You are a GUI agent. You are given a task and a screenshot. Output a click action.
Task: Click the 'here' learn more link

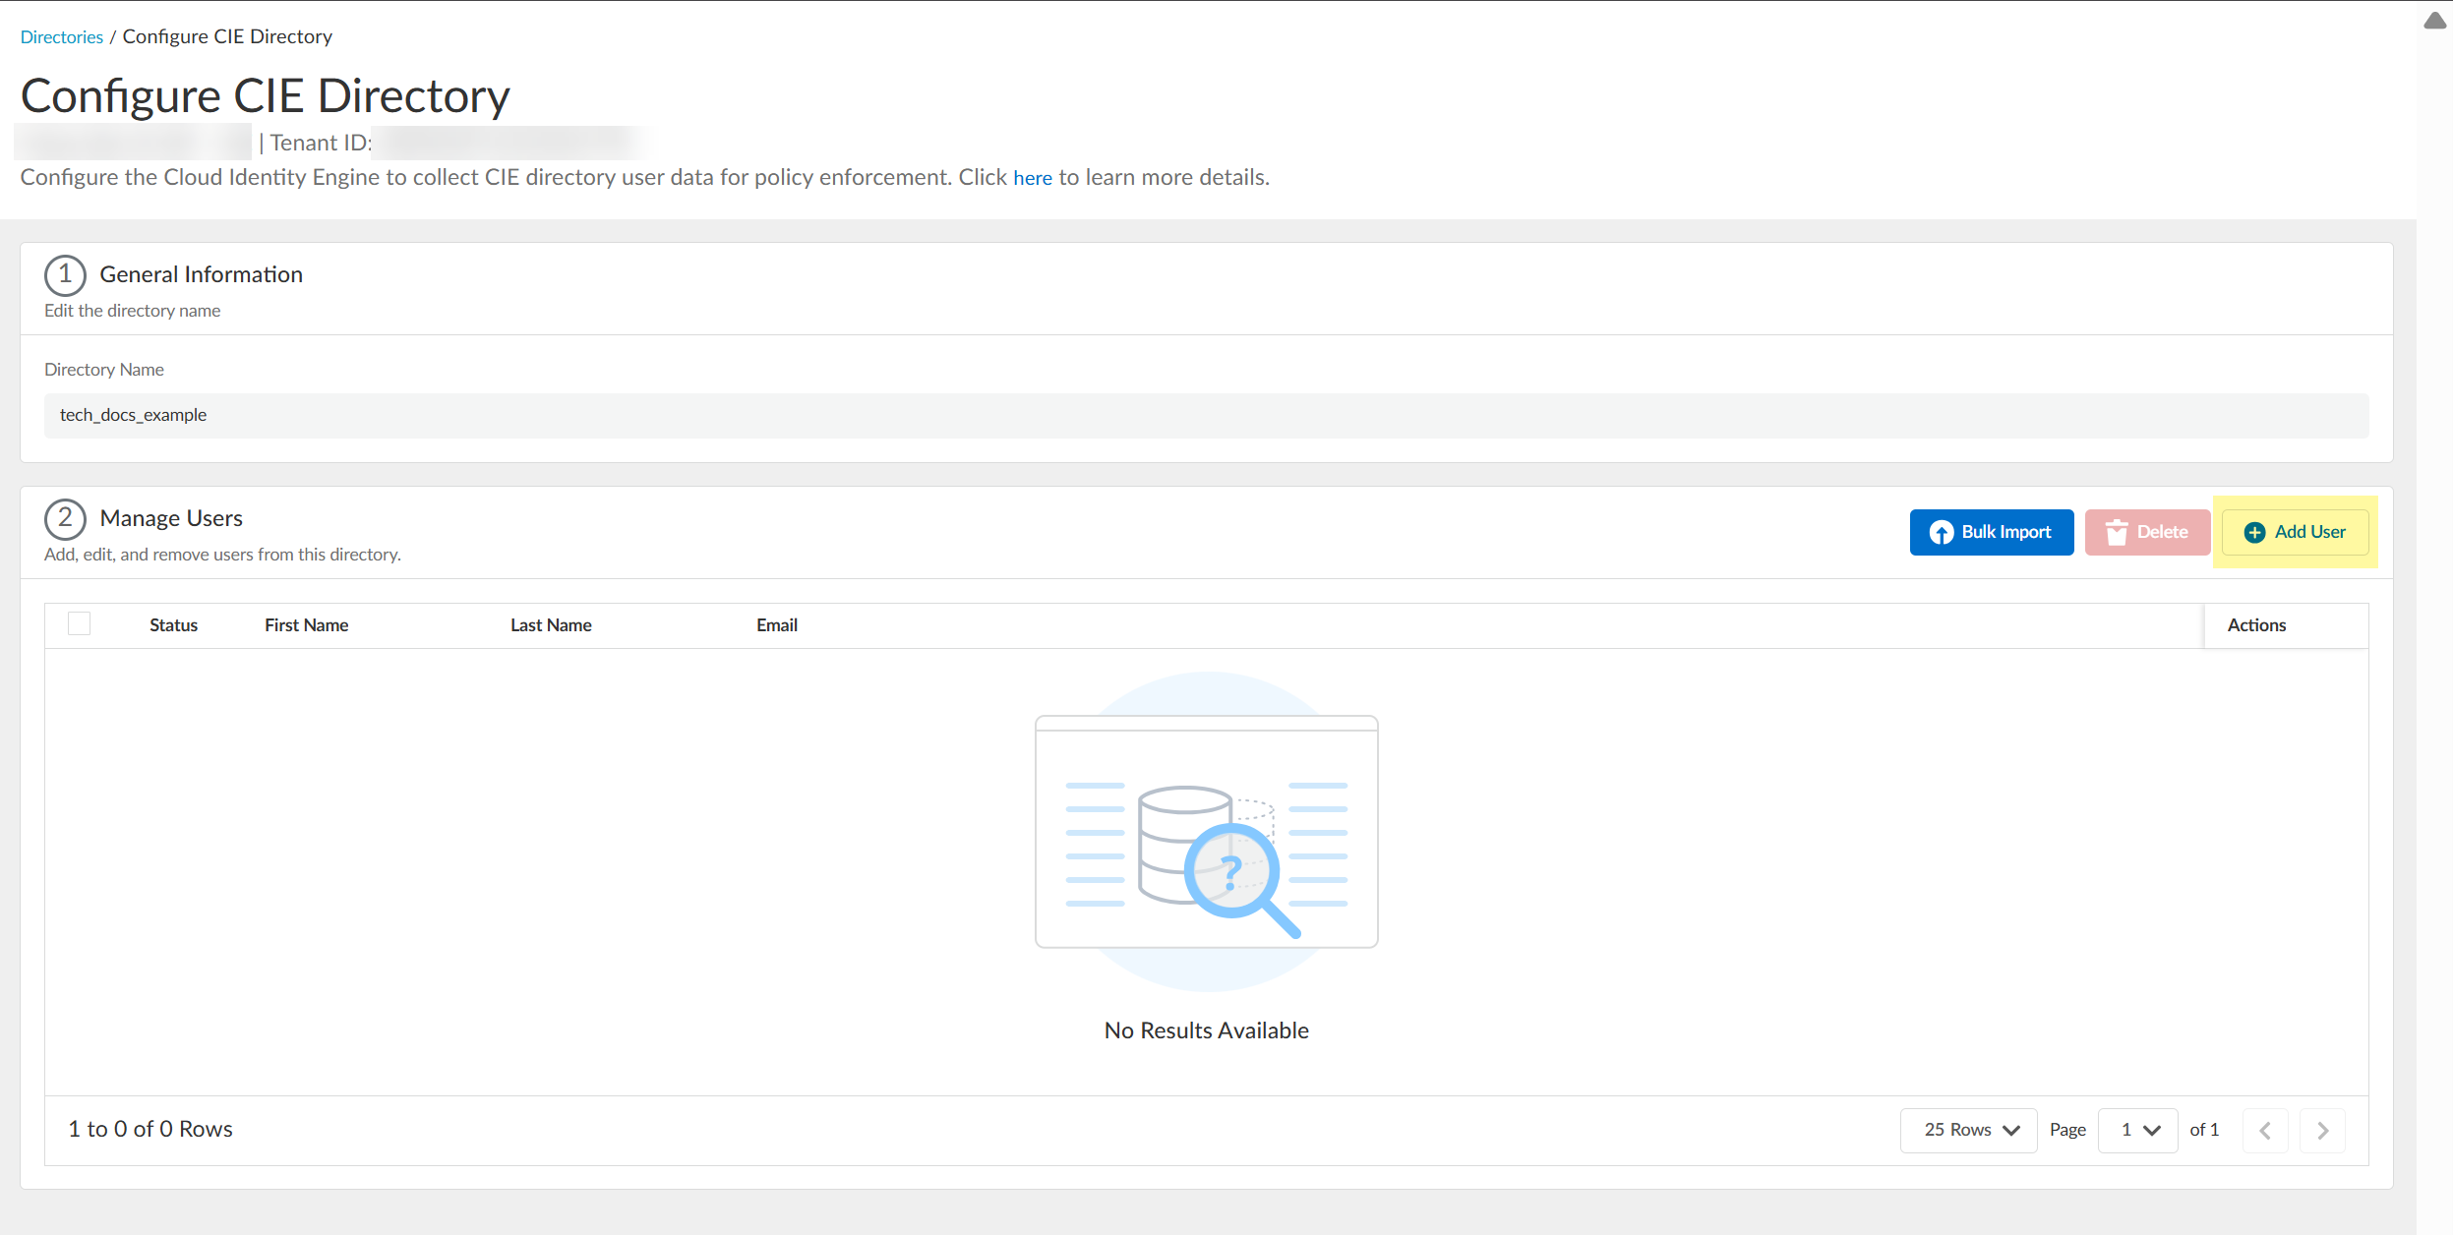tap(1032, 178)
